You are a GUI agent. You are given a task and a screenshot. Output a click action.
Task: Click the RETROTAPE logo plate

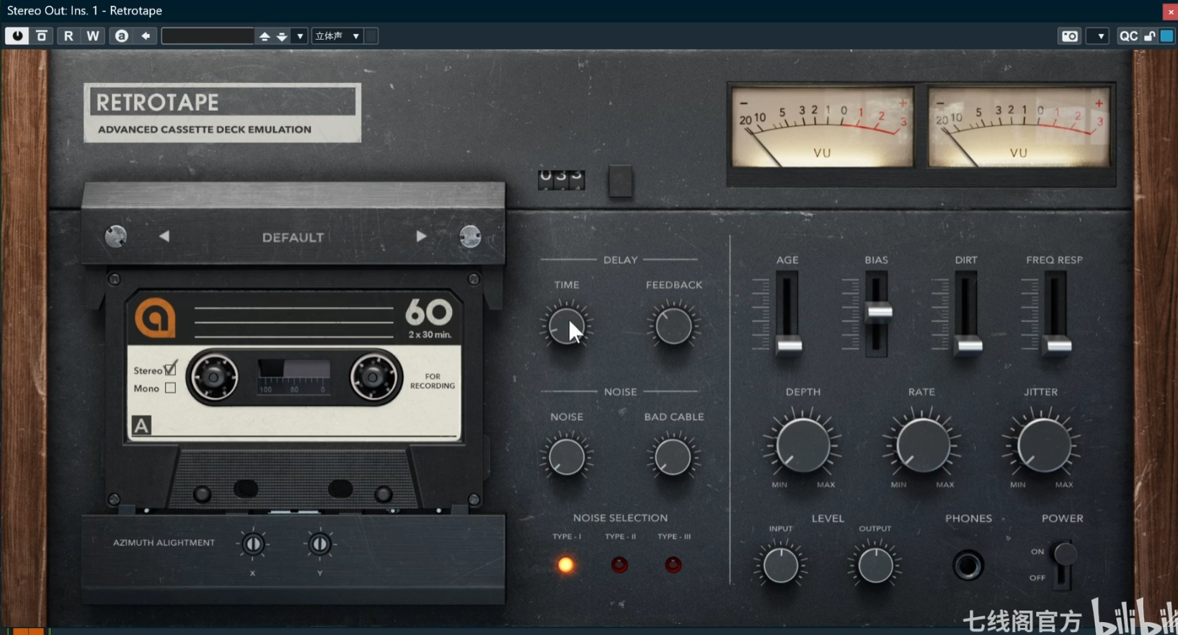(x=222, y=113)
